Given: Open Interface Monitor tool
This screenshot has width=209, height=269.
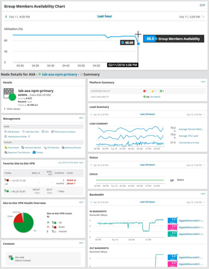Looking at the screenshot, I should 31,147.
